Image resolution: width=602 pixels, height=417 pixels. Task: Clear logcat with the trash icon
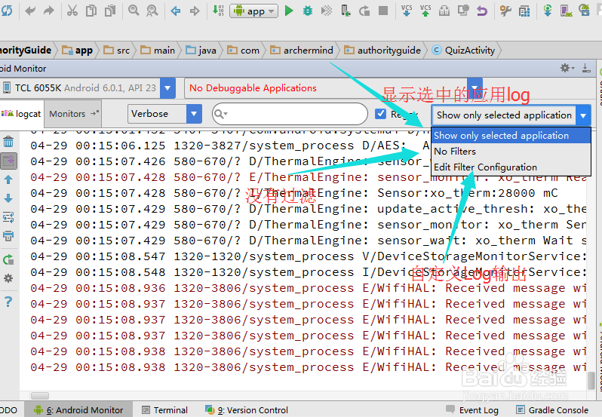[8, 142]
